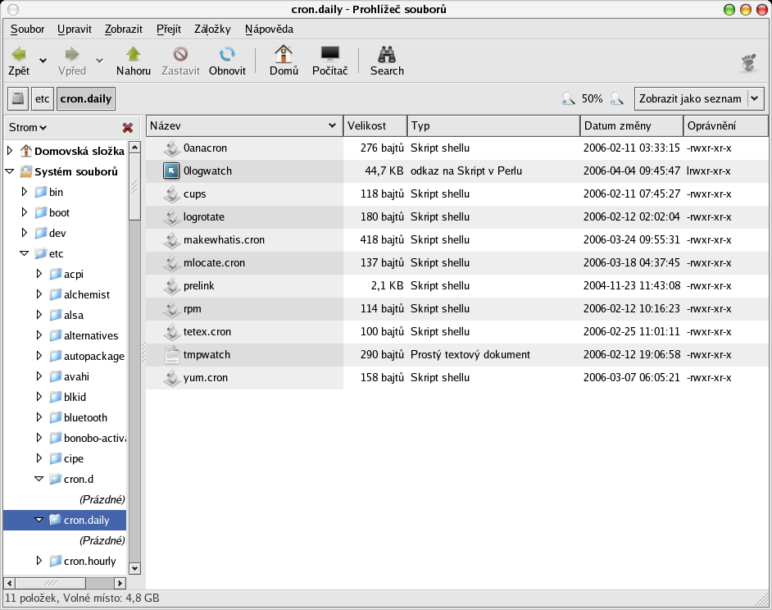Viewport: 772px width, 610px height.
Task: Click the root filesystem drive path button
Action: [18, 98]
